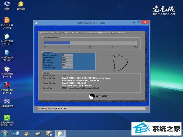183x137 pixels.
Task: Select the Ghost taskbar button
Action: 60,133
